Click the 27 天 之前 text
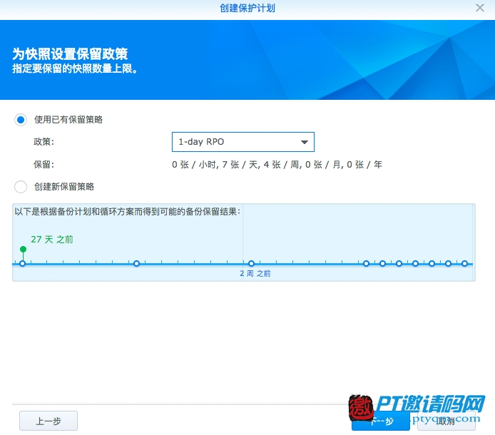The image size is (495, 435). [x=52, y=240]
